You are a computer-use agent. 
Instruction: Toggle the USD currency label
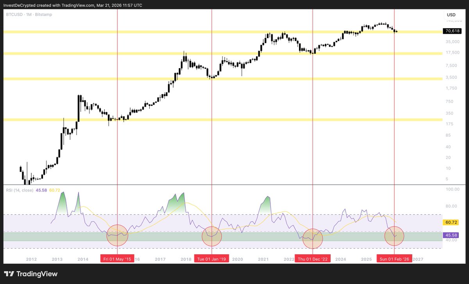click(451, 14)
